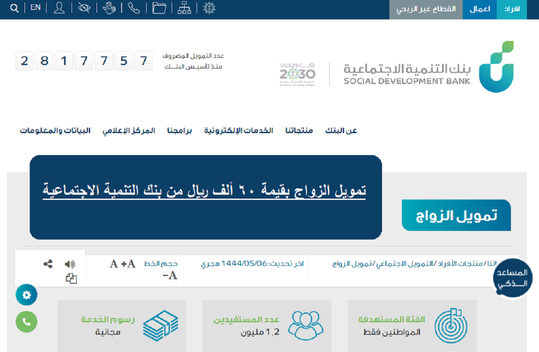Click the phone contact icon in top bar
The height and width of the screenshot is (352, 539).
(134, 8)
